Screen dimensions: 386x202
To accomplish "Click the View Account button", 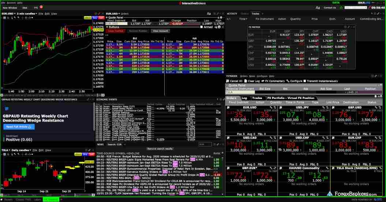I will pyautogui.click(x=160, y=31).
